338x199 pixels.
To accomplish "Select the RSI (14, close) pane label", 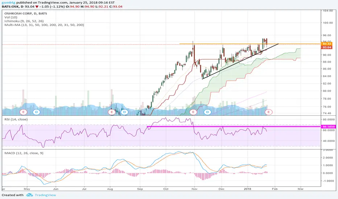I will (16, 119).
